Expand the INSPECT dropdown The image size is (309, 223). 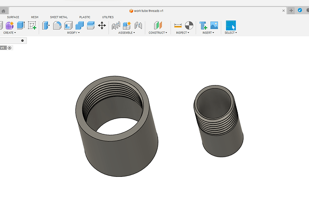(182, 33)
